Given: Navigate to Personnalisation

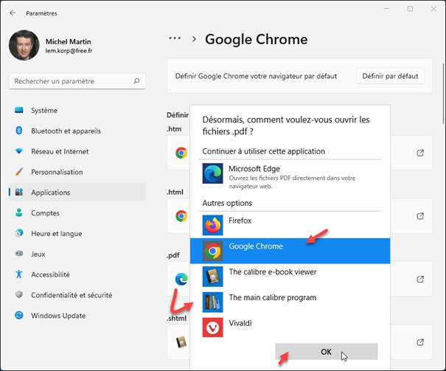Looking at the screenshot, I should tap(58, 172).
